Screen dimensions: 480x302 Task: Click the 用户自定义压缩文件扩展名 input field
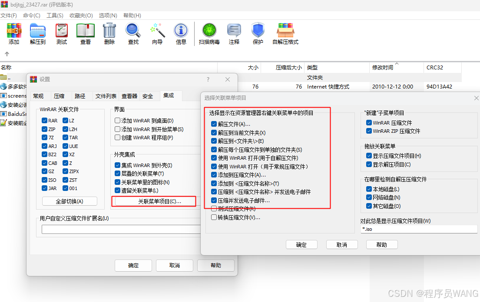point(121,229)
